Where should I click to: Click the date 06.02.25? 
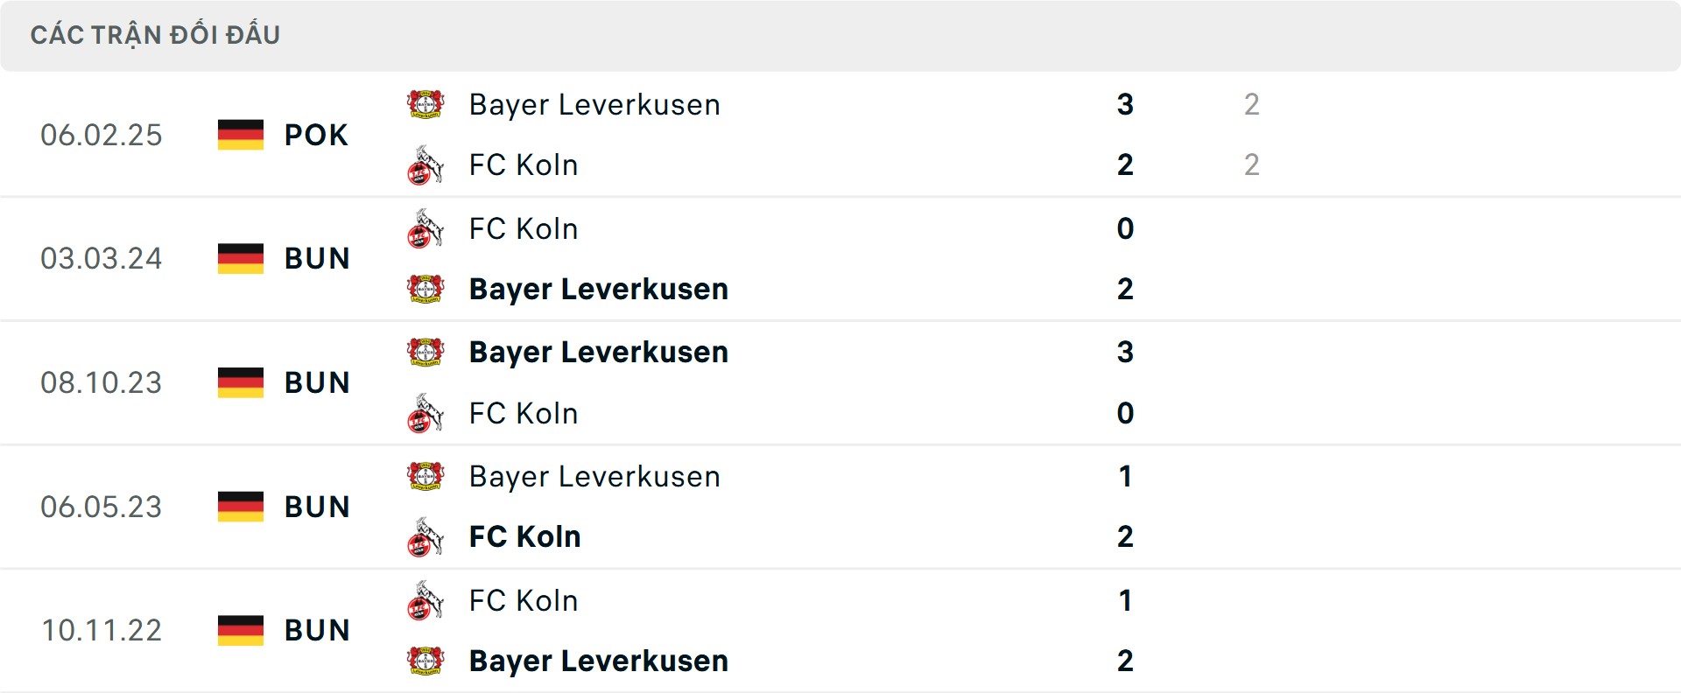[102, 135]
